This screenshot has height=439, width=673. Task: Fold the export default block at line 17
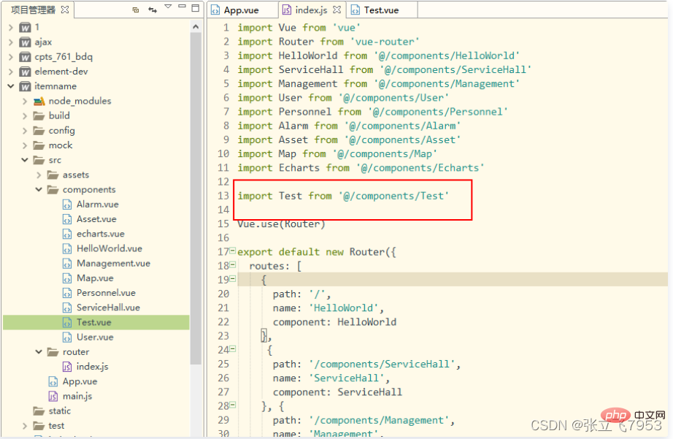(x=233, y=251)
